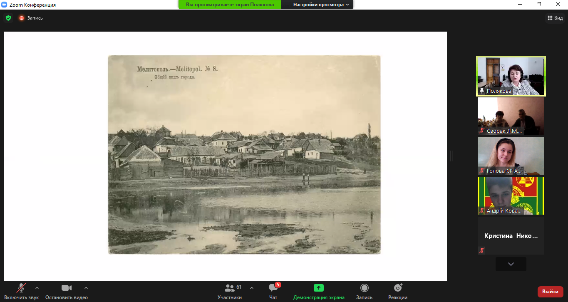Viewport: 568px width, 302px height.
Task: Leave meeting with red Выйти button
Action: [x=550, y=292]
